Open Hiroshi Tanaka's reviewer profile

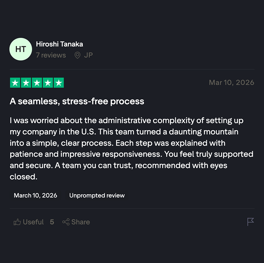[59, 44]
